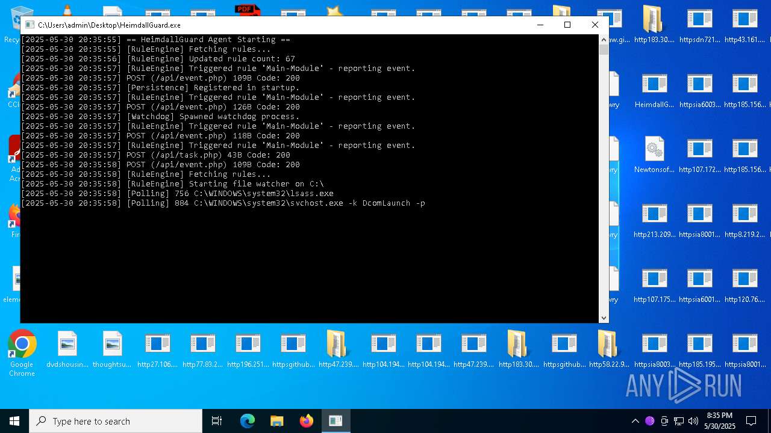This screenshot has width=771, height=433.
Task: Open the Google Chrome desktop shortcut
Action: (22, 354)
